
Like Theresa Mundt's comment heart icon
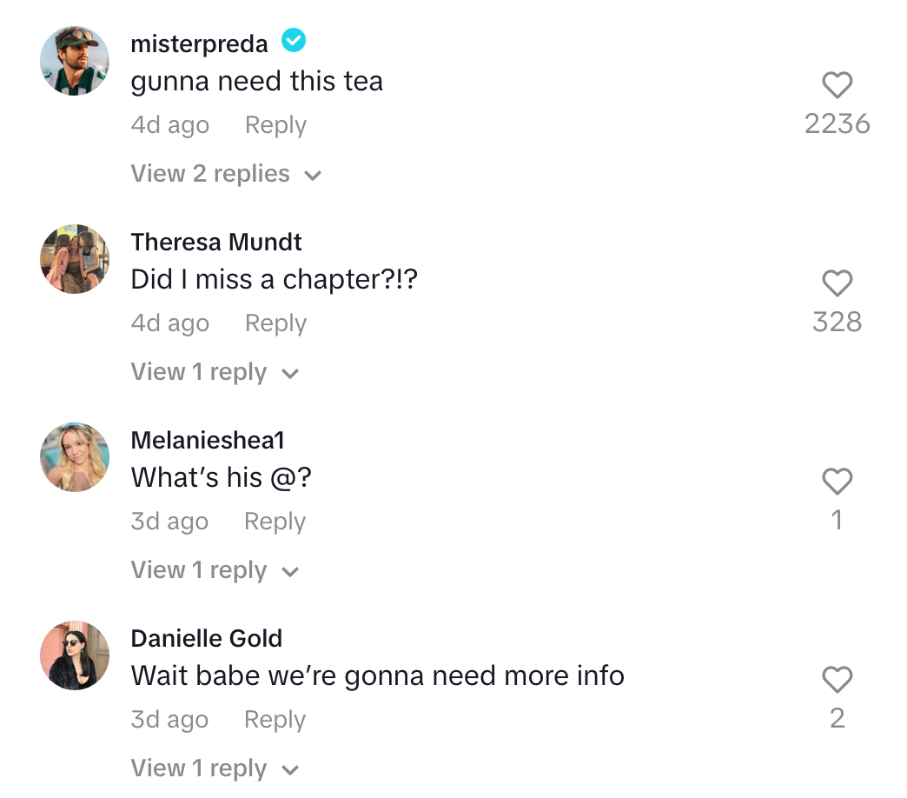coord(837,283)
